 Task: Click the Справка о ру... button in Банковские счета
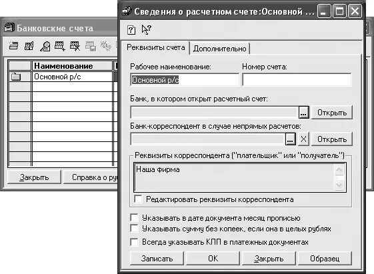pos(91,177)
